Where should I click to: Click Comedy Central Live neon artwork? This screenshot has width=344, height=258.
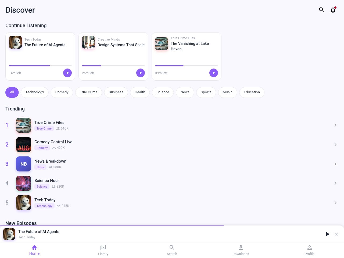coord(24,145)
